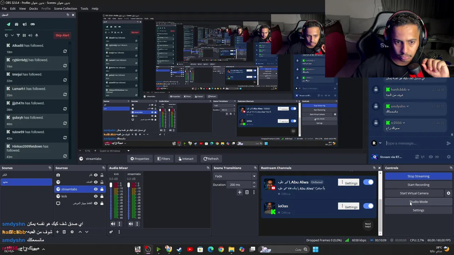The width and height of the screenshot is (454, 255).
Task: Disable the ieOas Restream channel toggle
Action: point(368,206)
